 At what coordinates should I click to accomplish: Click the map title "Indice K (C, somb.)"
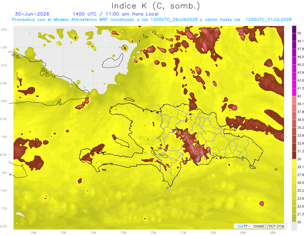[156, 6]
